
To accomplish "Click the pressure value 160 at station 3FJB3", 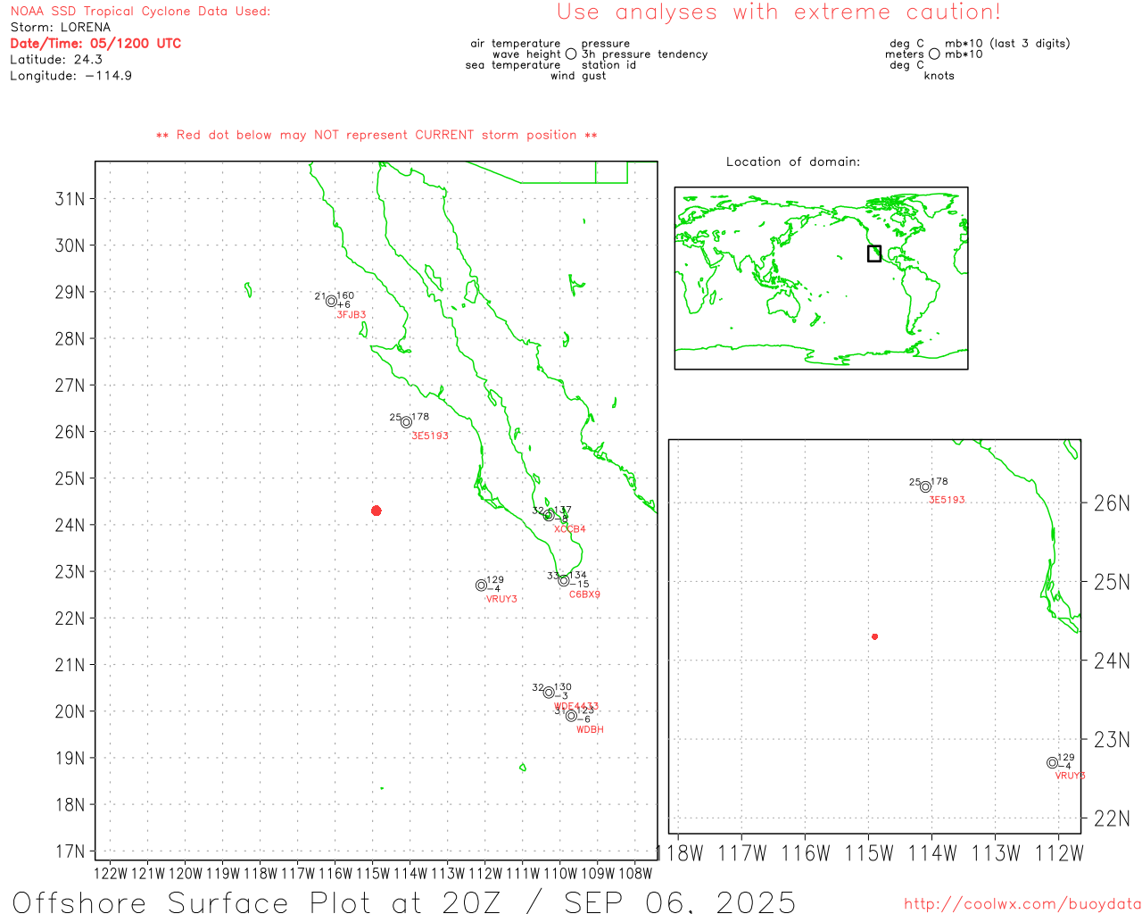I will coord(345,295).
